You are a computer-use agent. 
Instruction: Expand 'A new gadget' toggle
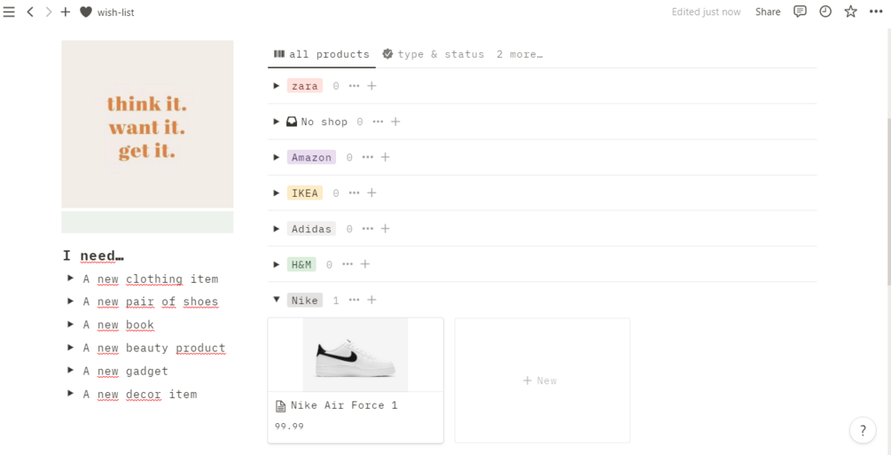click(x=70, y=371)
